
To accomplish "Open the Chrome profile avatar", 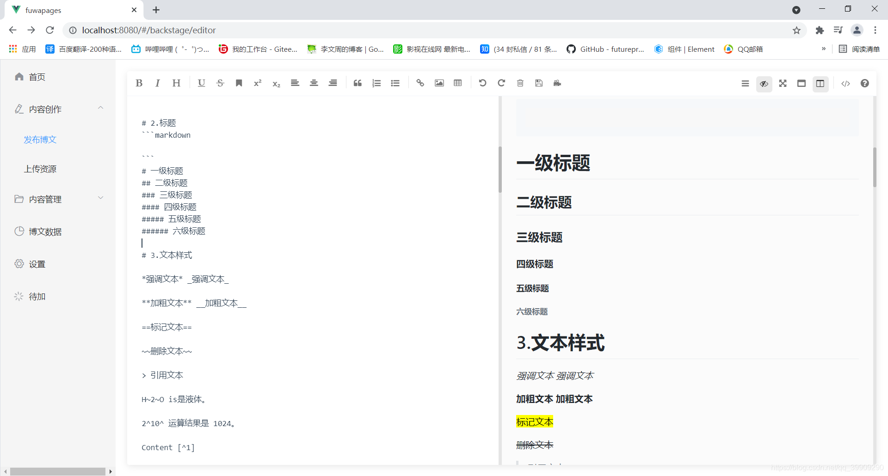I will (x=857, y=31).
